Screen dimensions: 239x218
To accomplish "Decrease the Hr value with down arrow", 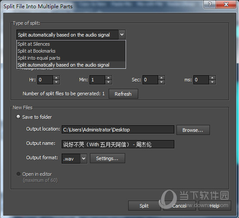I will (56, 82).
